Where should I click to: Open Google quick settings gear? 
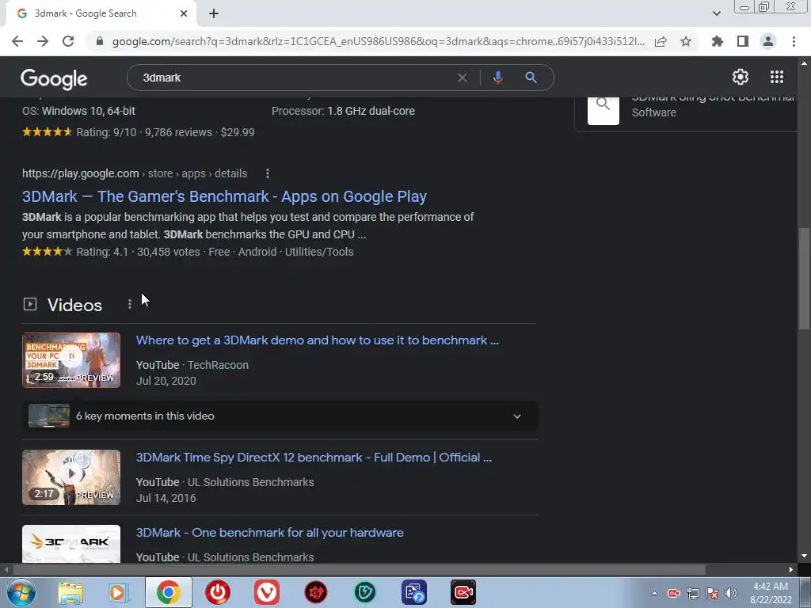tap(741, 77)
